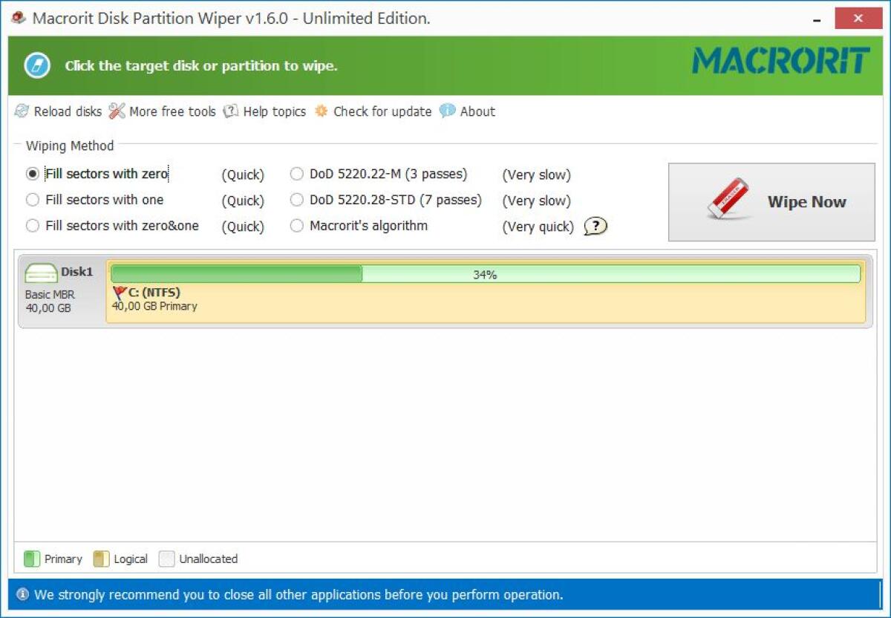Open the About menu entry
This screenshot has width=891, height=618.
point(476,111)
